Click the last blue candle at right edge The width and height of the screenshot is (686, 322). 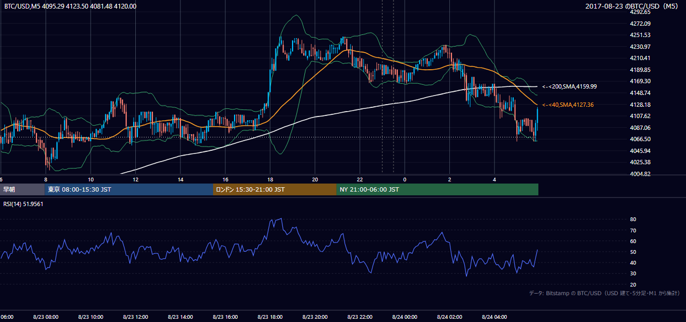(537, 121)
